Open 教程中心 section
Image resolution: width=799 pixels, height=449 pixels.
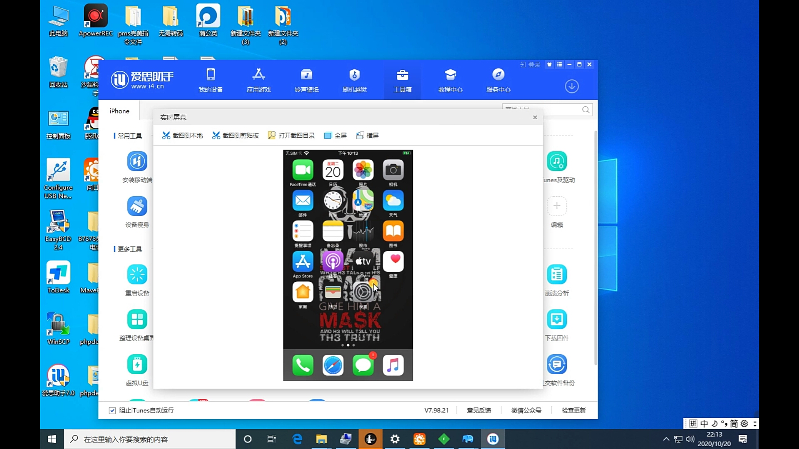coord(450,80)
